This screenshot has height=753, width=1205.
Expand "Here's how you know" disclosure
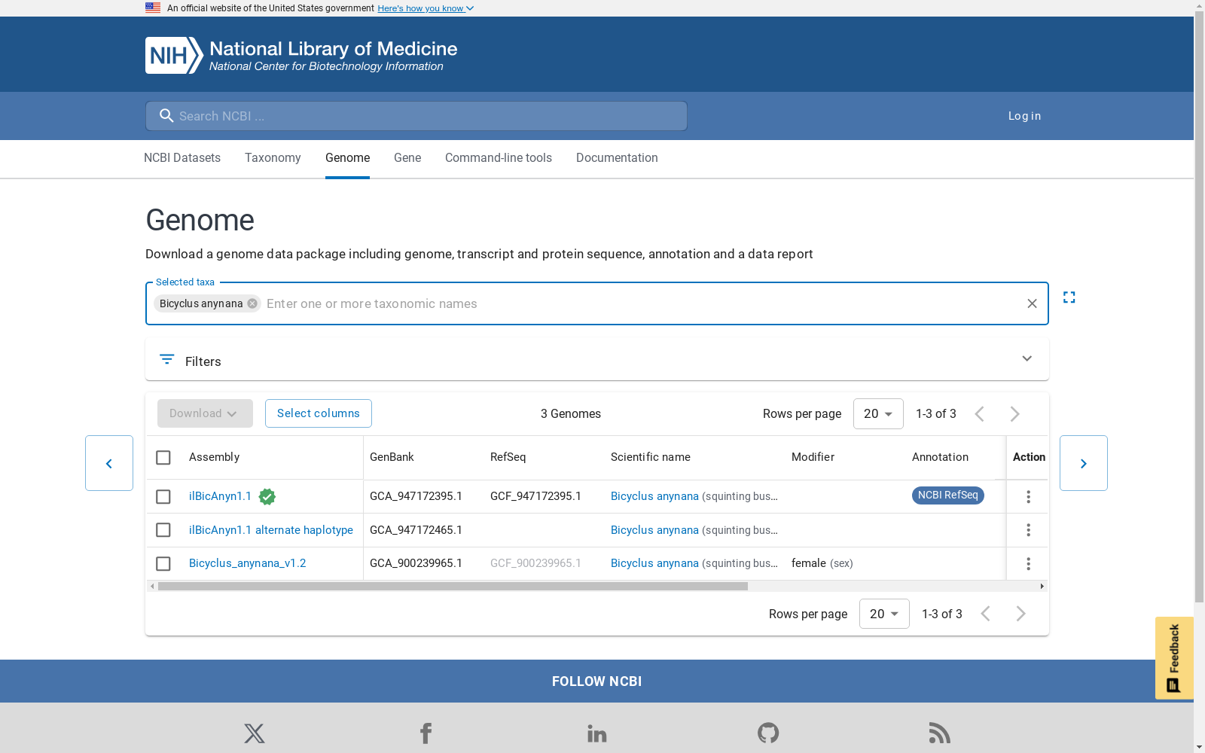[x=426, y=8]
